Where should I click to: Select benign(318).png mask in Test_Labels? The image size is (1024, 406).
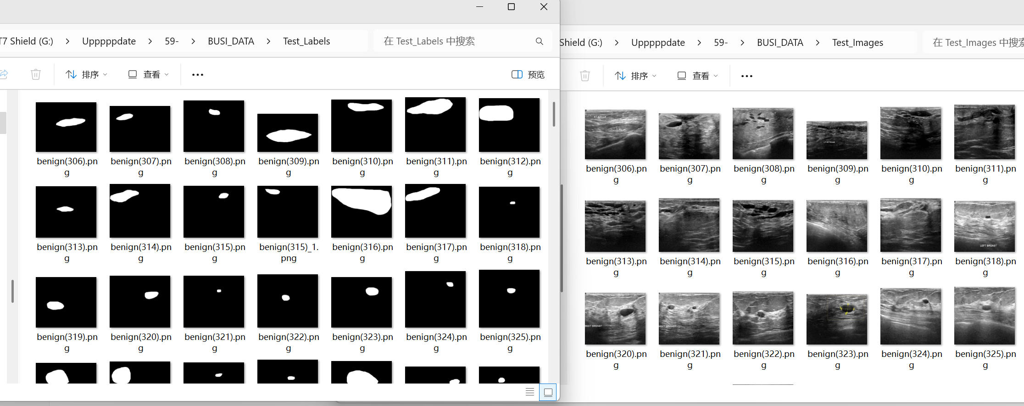pyautogui.click(x=509, y=212)
